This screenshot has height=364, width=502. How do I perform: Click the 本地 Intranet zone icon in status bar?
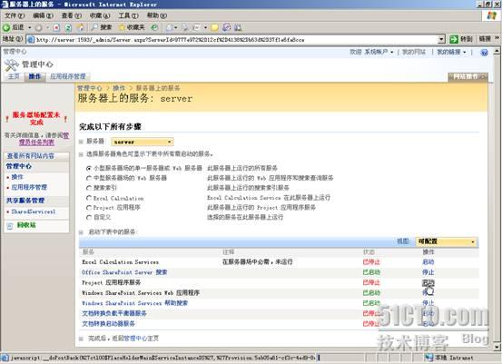point(429,358)
